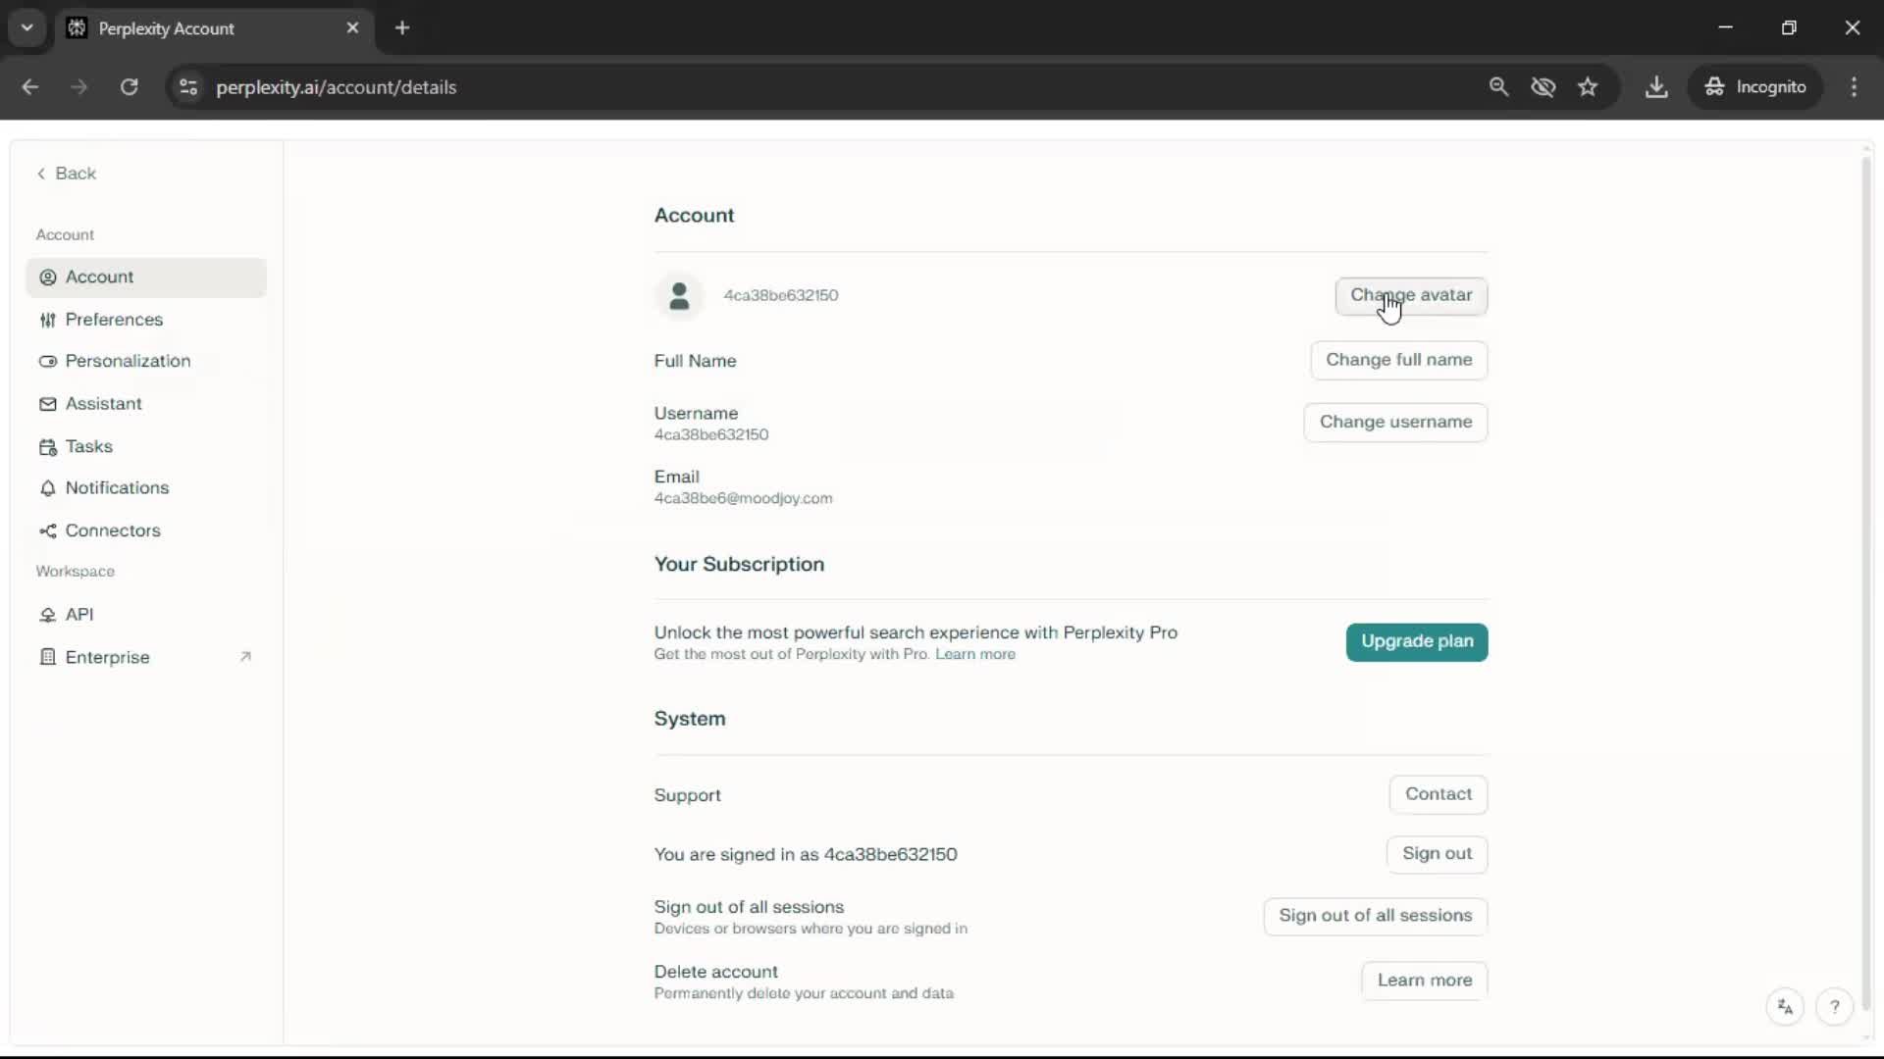Click the zoom magnifier icon in address bar
The width and height of the screenshot is (1884, 1059).
coord(1498,87)
